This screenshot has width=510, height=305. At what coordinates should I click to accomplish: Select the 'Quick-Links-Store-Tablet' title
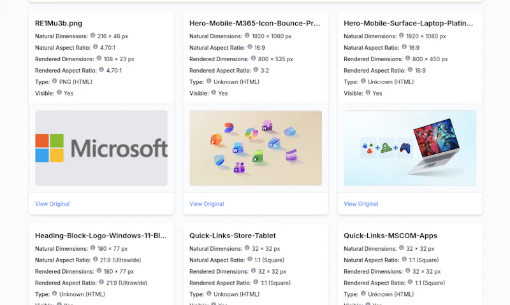click(233, 236)
